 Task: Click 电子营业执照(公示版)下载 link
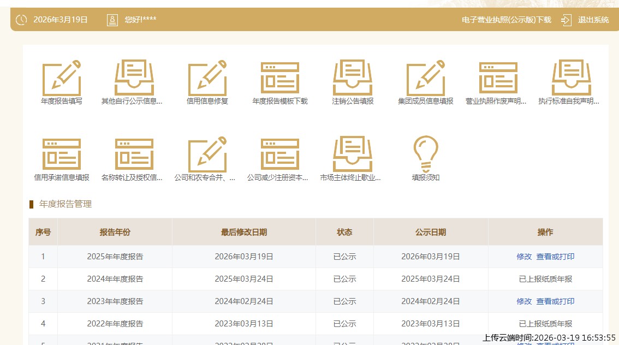[x=506, y=20]
